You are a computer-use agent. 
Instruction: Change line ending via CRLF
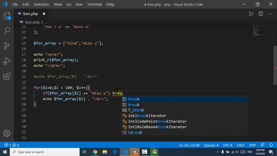tap(241, 145)
